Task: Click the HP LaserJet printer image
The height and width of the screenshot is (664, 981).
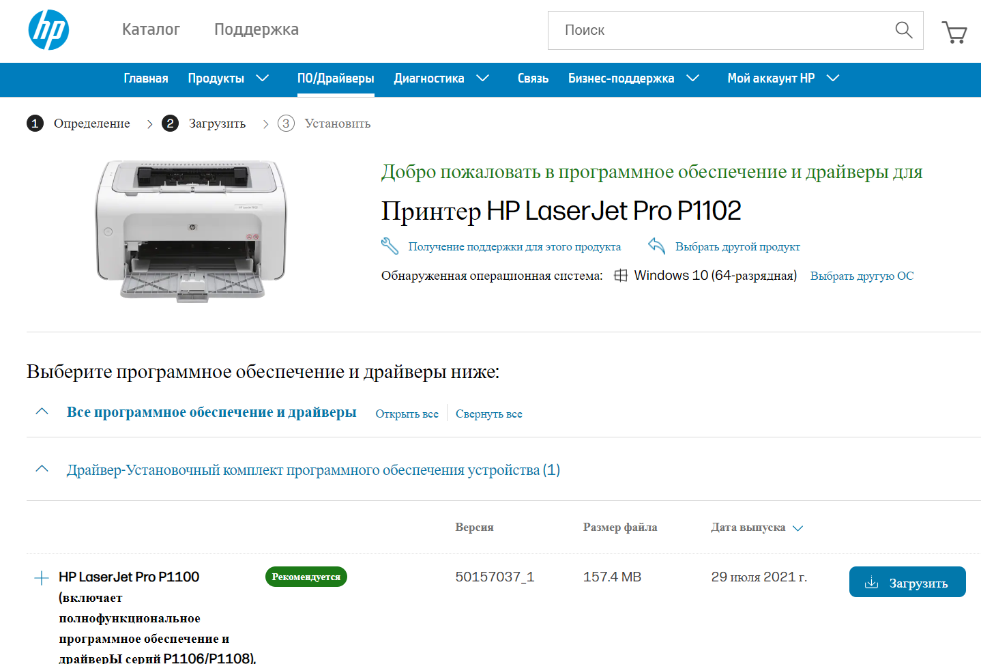Action: pyautogui.click(x=192, y=231)
